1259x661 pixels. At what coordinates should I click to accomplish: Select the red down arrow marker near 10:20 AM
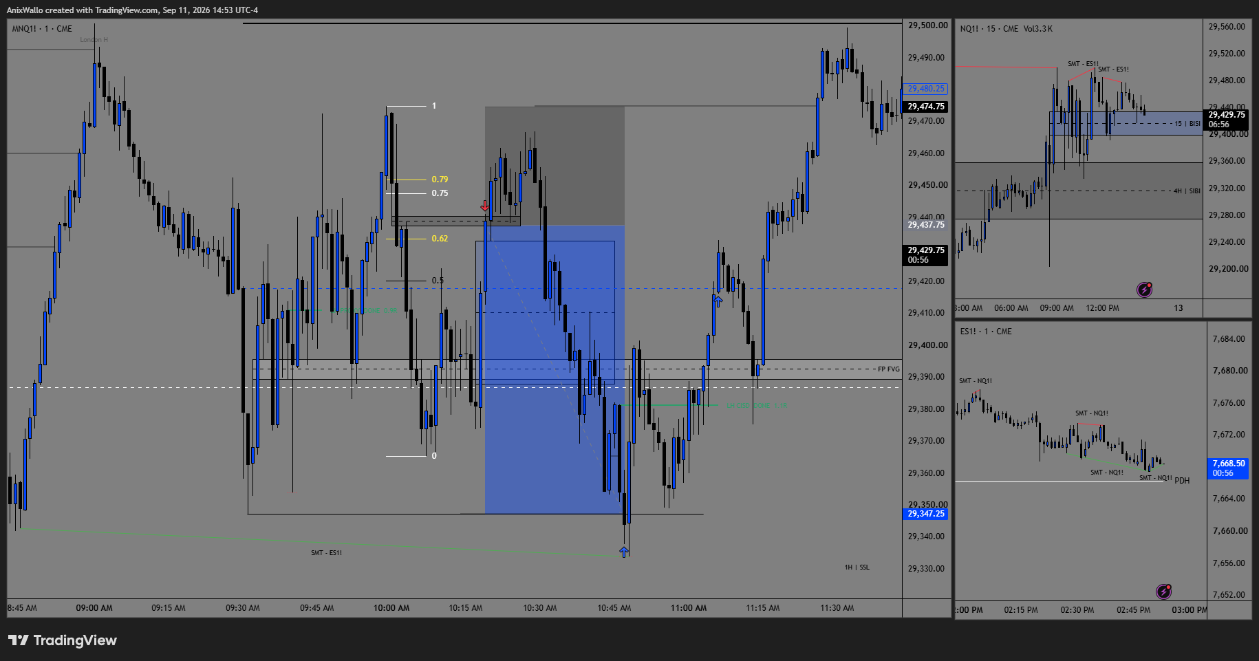click(485, 206)
